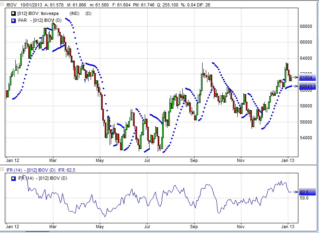The image size is (319, 233).
Task: Click the Sep label on price chart axis
Action: click(194, 160)
